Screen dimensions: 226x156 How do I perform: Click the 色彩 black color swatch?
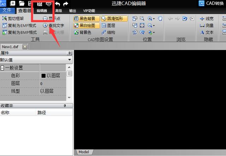pyautogui.click(x=43, y=76)
